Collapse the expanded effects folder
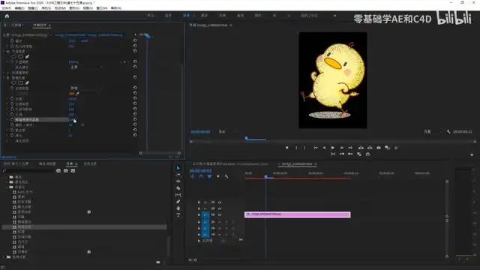This screenshot has width=480, height=270. click(x=7, y=187)
